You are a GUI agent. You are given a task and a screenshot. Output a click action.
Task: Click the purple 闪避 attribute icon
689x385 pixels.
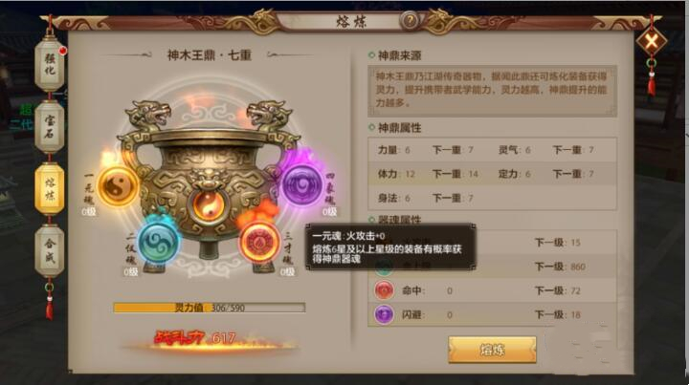[384, 314]
